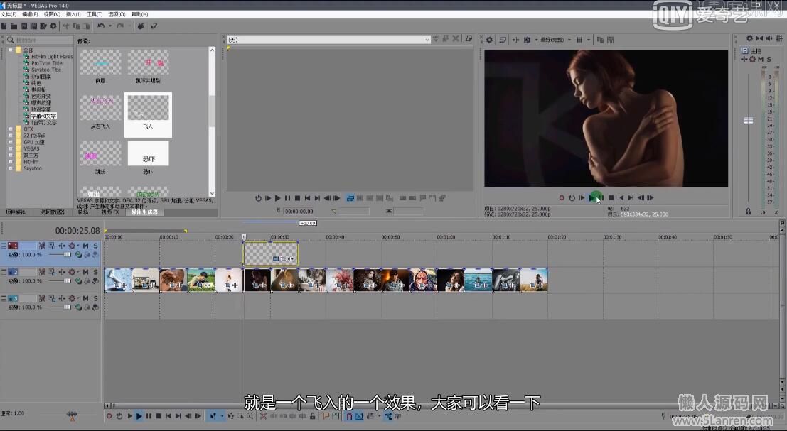This screenshot has width=787, height=431.
Task: Open the 工具(T) menu
Action: (94, 14)
